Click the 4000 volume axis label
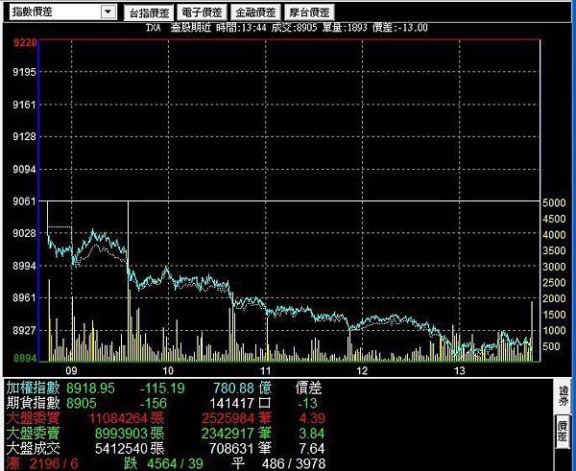576x471 pixels. (554, 235)
